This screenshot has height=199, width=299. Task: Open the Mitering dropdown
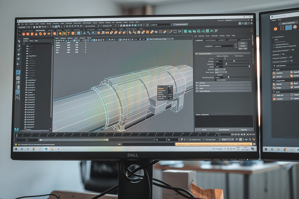[x=220, y=70]
